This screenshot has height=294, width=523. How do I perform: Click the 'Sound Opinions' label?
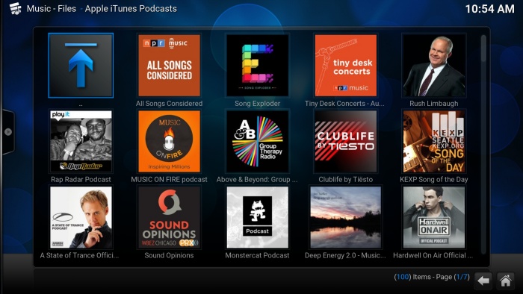[169, 255]
